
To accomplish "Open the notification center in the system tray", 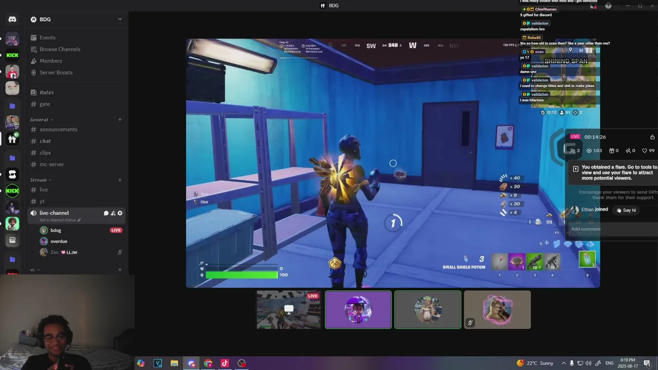I will coord(647,363).
